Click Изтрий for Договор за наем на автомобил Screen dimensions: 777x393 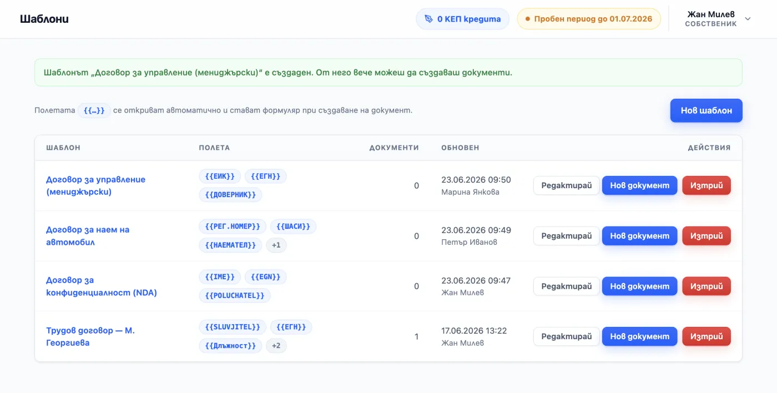pos(706,236)
